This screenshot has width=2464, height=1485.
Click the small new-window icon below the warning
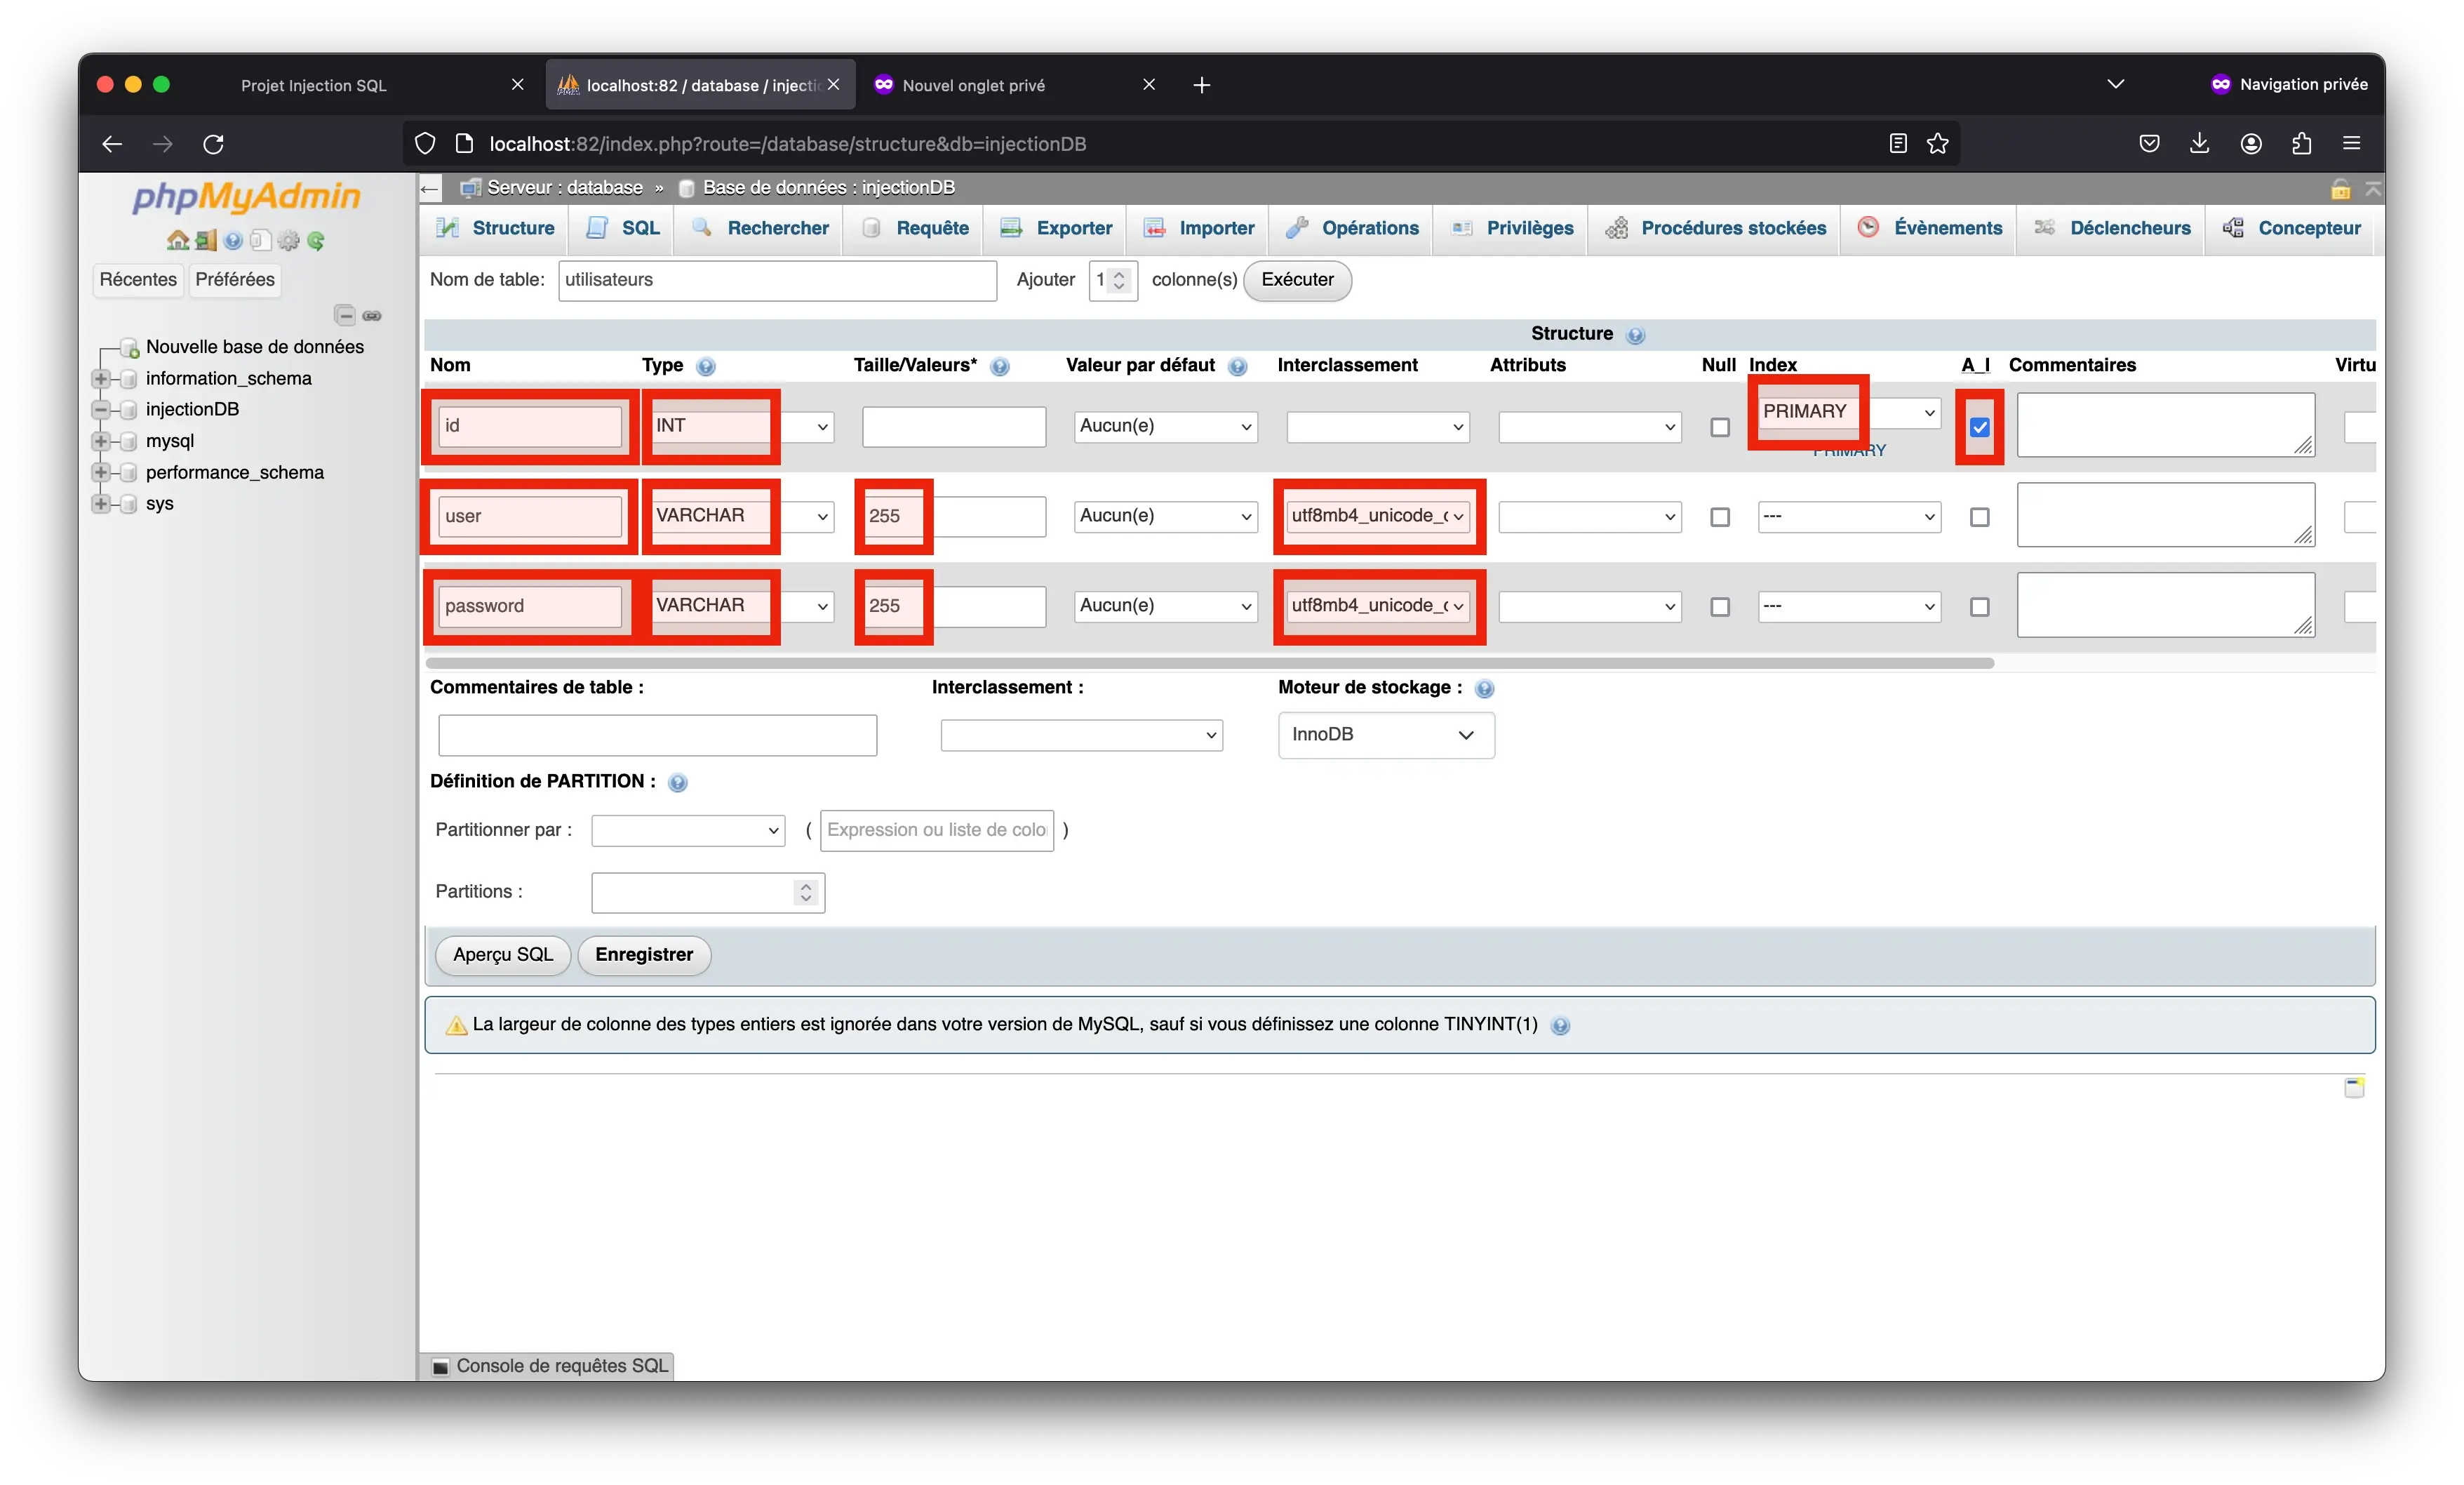[x=2355, y=1087]
